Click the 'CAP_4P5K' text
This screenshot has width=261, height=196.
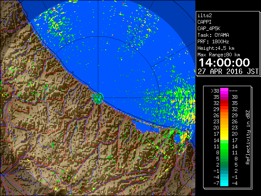tap(209, 29)
